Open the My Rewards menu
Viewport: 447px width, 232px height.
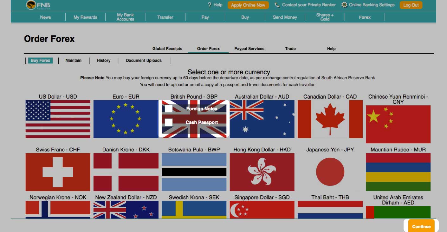point(85,17)
